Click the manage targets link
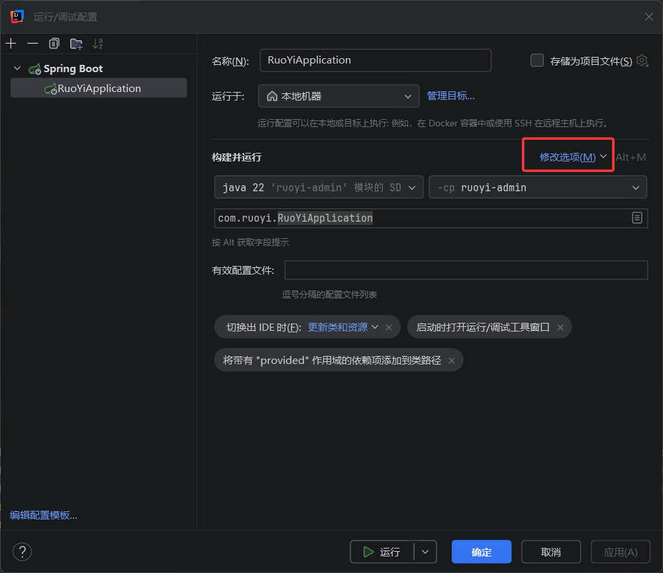Image resolution: width=663 pixels, height=573 pixels. (x=451, y=96)
